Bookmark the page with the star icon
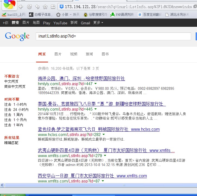This screenshot has width=197, height=196. coord(45,7)
